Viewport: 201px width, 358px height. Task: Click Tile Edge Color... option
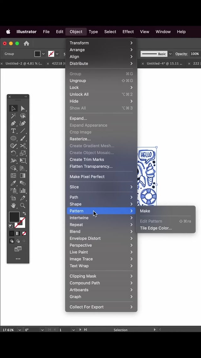coord(156,228)
